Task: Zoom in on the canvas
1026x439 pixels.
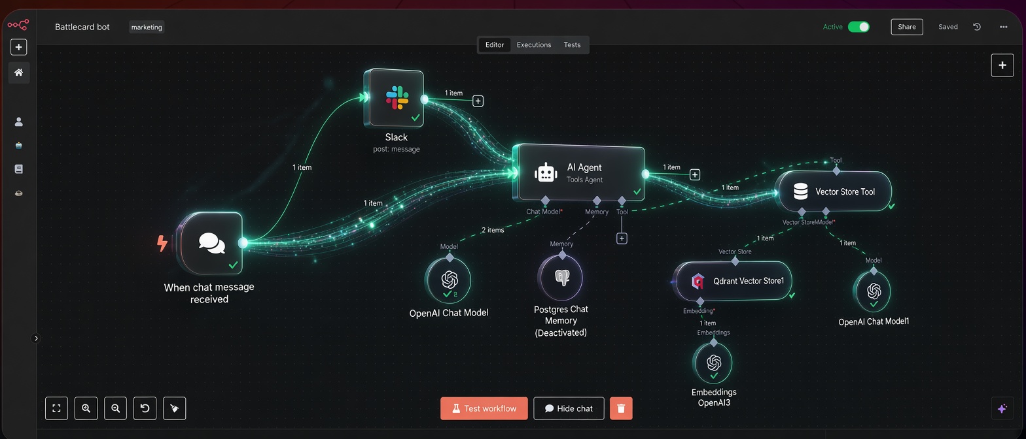Action: 86,408
